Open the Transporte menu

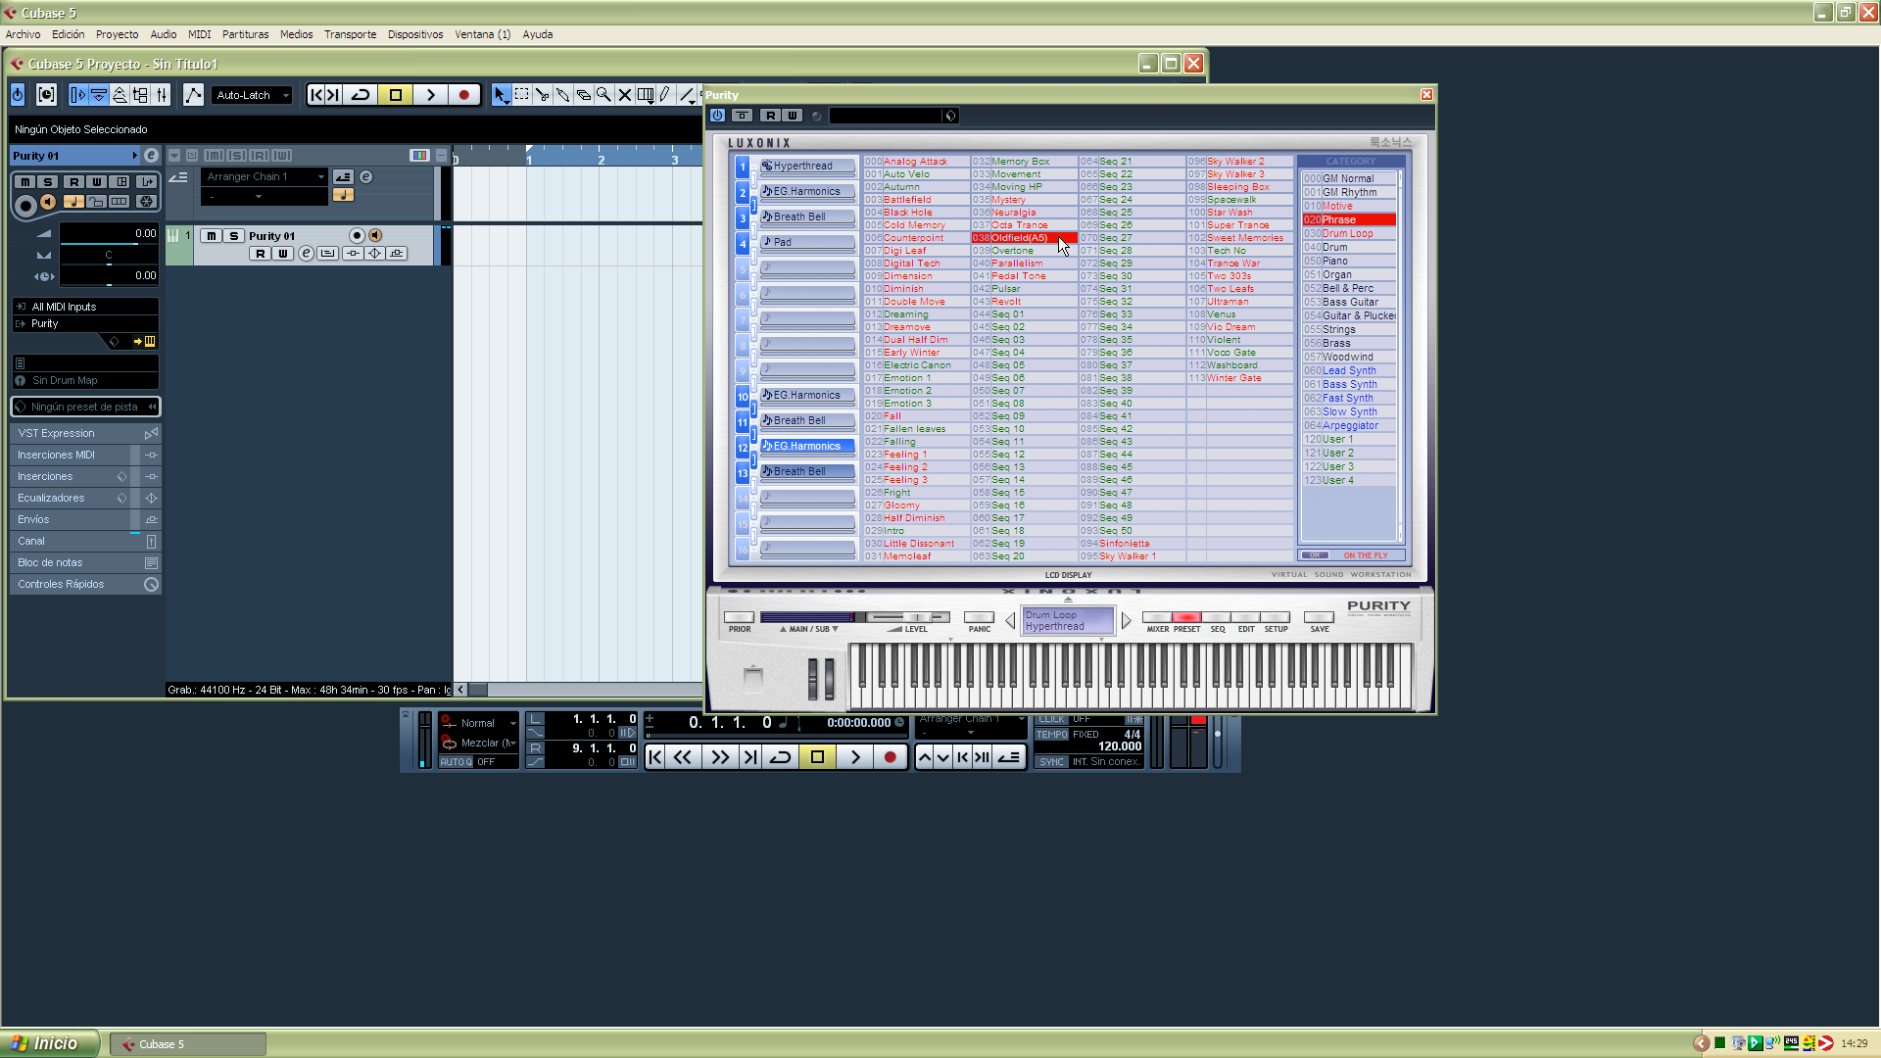pyautogui.click(x=350, y=34)
